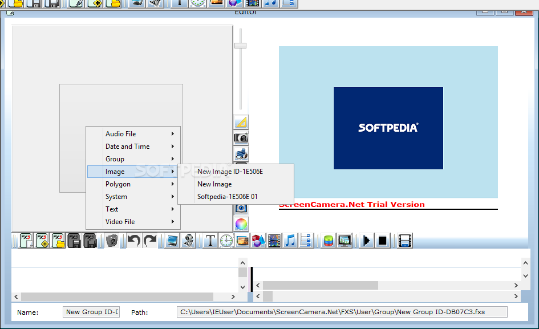Click timeline upper scrollbar left arrow
This screenshot has width=539, height=329.
click(258, 285)
